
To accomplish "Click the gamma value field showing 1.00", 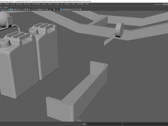I will click(x=57, y=9).
